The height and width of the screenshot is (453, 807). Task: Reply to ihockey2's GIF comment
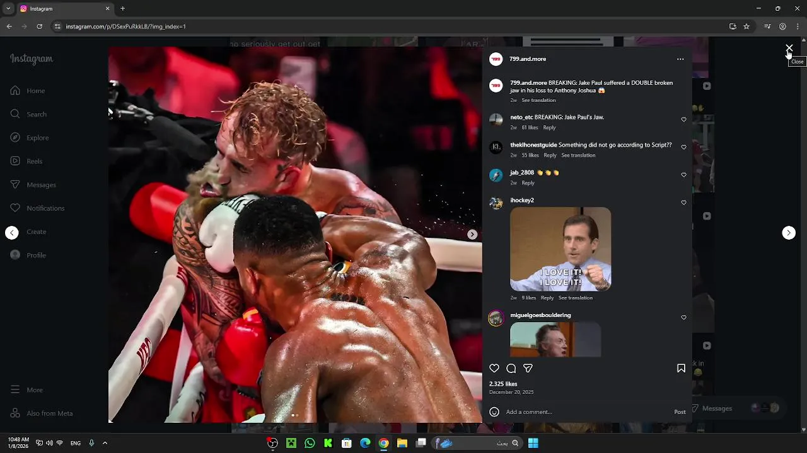(x=547, y=298)
